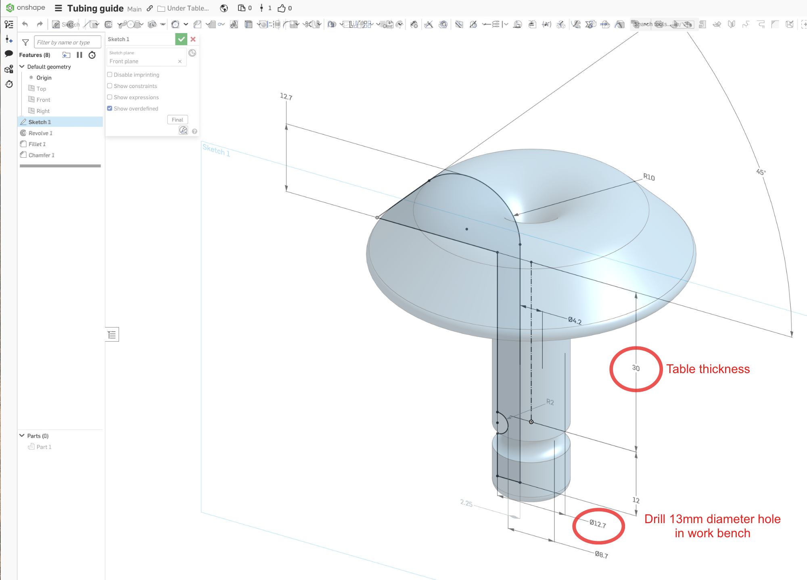Open the regeneration times stopwatch icon
Viewport: 807px width, 580px height.
click(x=92, y=55)
